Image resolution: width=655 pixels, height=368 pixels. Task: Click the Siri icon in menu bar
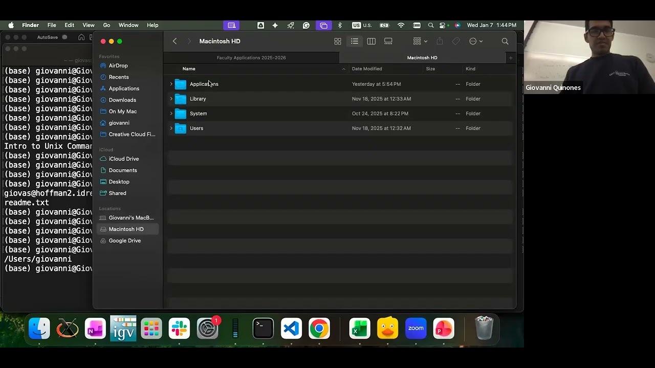tap(457, 25)
